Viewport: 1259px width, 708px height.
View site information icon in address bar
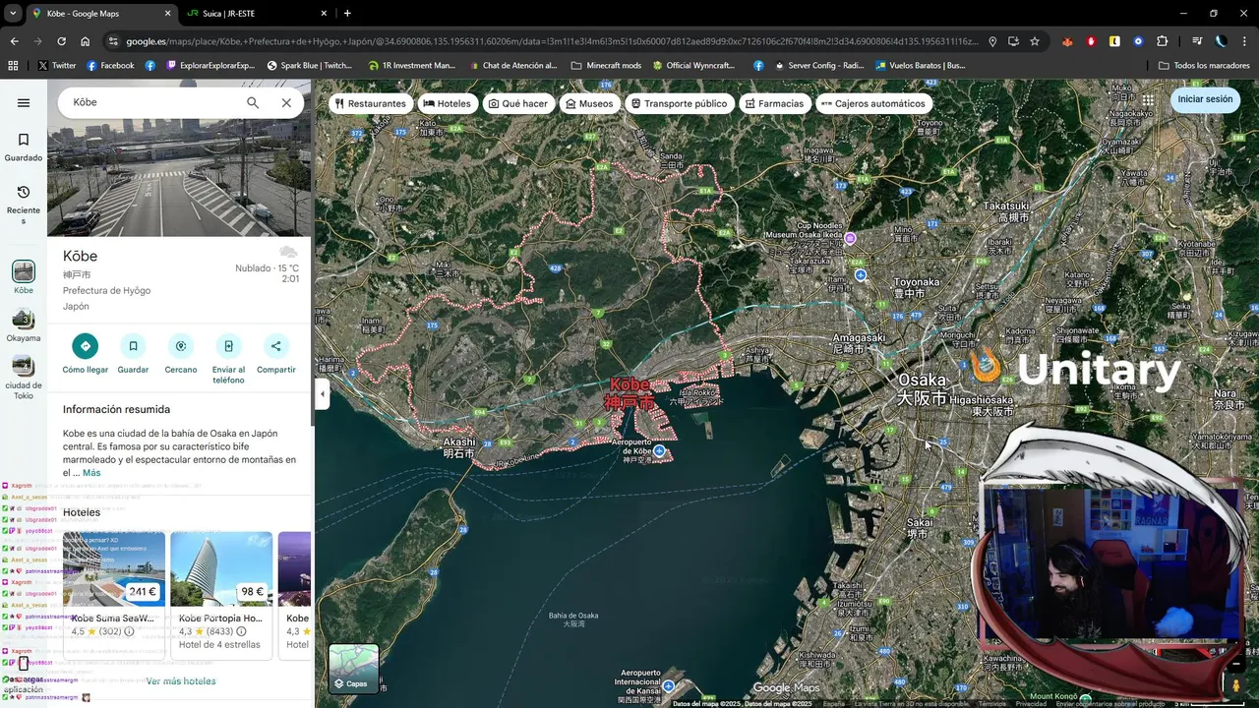[x=113, y=41]
